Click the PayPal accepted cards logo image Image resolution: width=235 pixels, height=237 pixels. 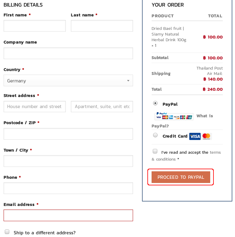point(174,116)
